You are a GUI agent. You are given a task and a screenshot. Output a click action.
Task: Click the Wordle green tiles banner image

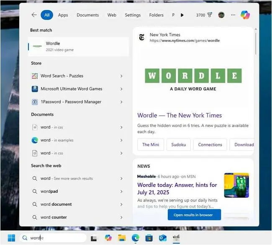coord(193,76)
